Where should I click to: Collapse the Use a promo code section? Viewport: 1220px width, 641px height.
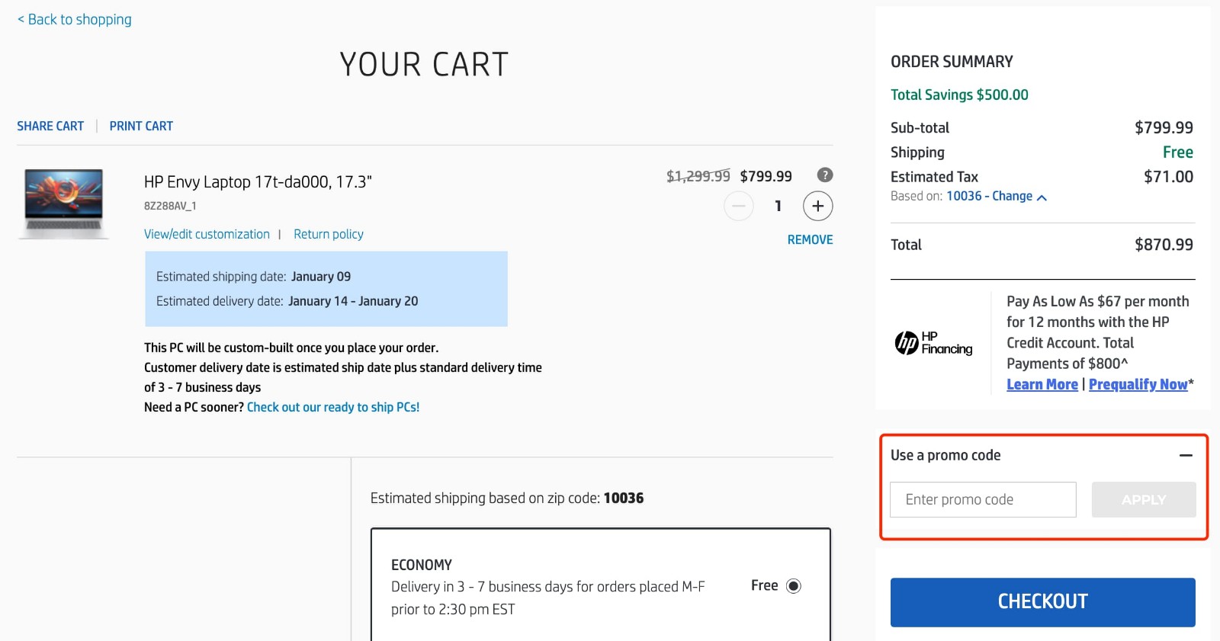coord(1186,455)
